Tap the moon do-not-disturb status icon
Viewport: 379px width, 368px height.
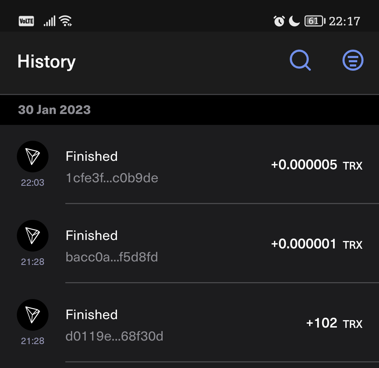tap(294, 21)
